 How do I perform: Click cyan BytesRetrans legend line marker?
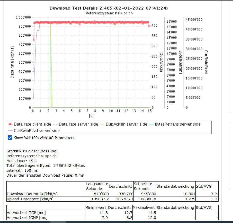tap(152, 124)
